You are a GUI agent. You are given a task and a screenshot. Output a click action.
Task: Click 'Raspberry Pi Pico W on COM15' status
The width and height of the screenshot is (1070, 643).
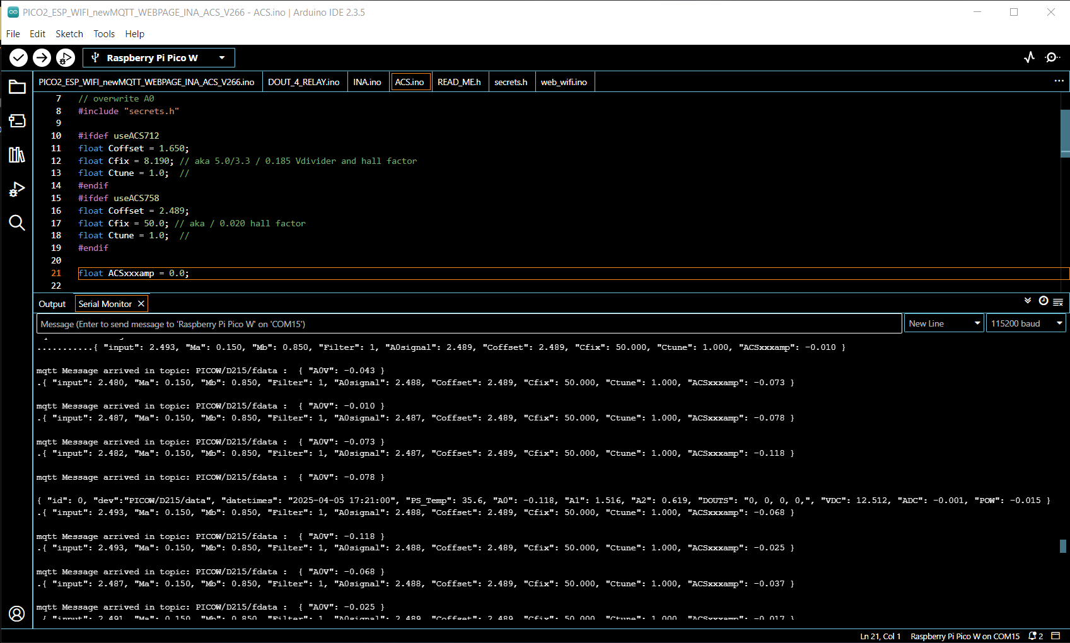[965, 636]
